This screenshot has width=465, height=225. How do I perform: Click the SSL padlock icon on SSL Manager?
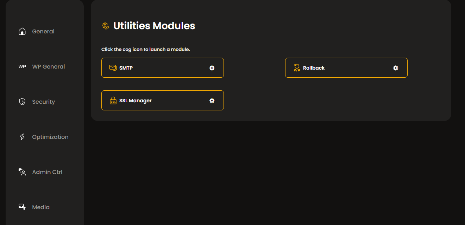coord(113,100)
